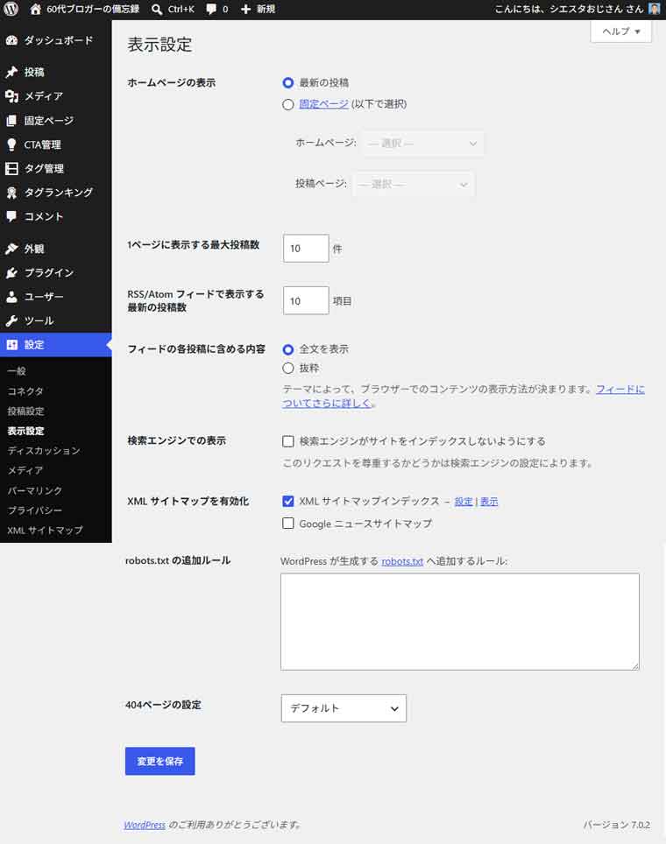Uncheck XML サイトマップインデックス
This screenshot has height=844, width=666.
tap(288, 501)
